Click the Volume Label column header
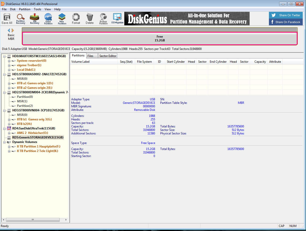The height and width of the screenshot is (231, 306). coord(94,62)
